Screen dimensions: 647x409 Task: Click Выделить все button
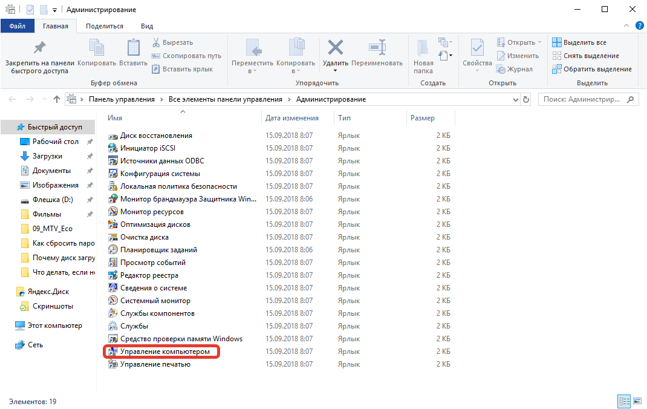tap(579, 42)
